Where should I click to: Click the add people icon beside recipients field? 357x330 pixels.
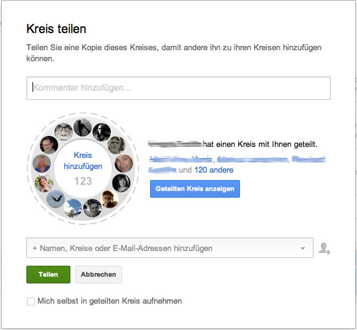pos(324,249)
